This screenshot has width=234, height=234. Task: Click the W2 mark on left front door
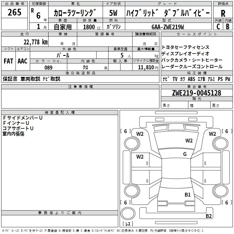[140, 157]
